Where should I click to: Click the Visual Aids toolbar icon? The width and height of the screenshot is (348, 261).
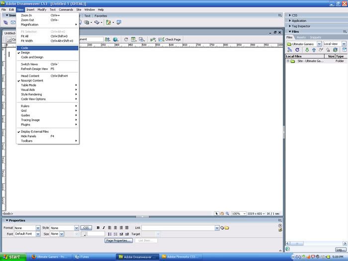point(141,39)
